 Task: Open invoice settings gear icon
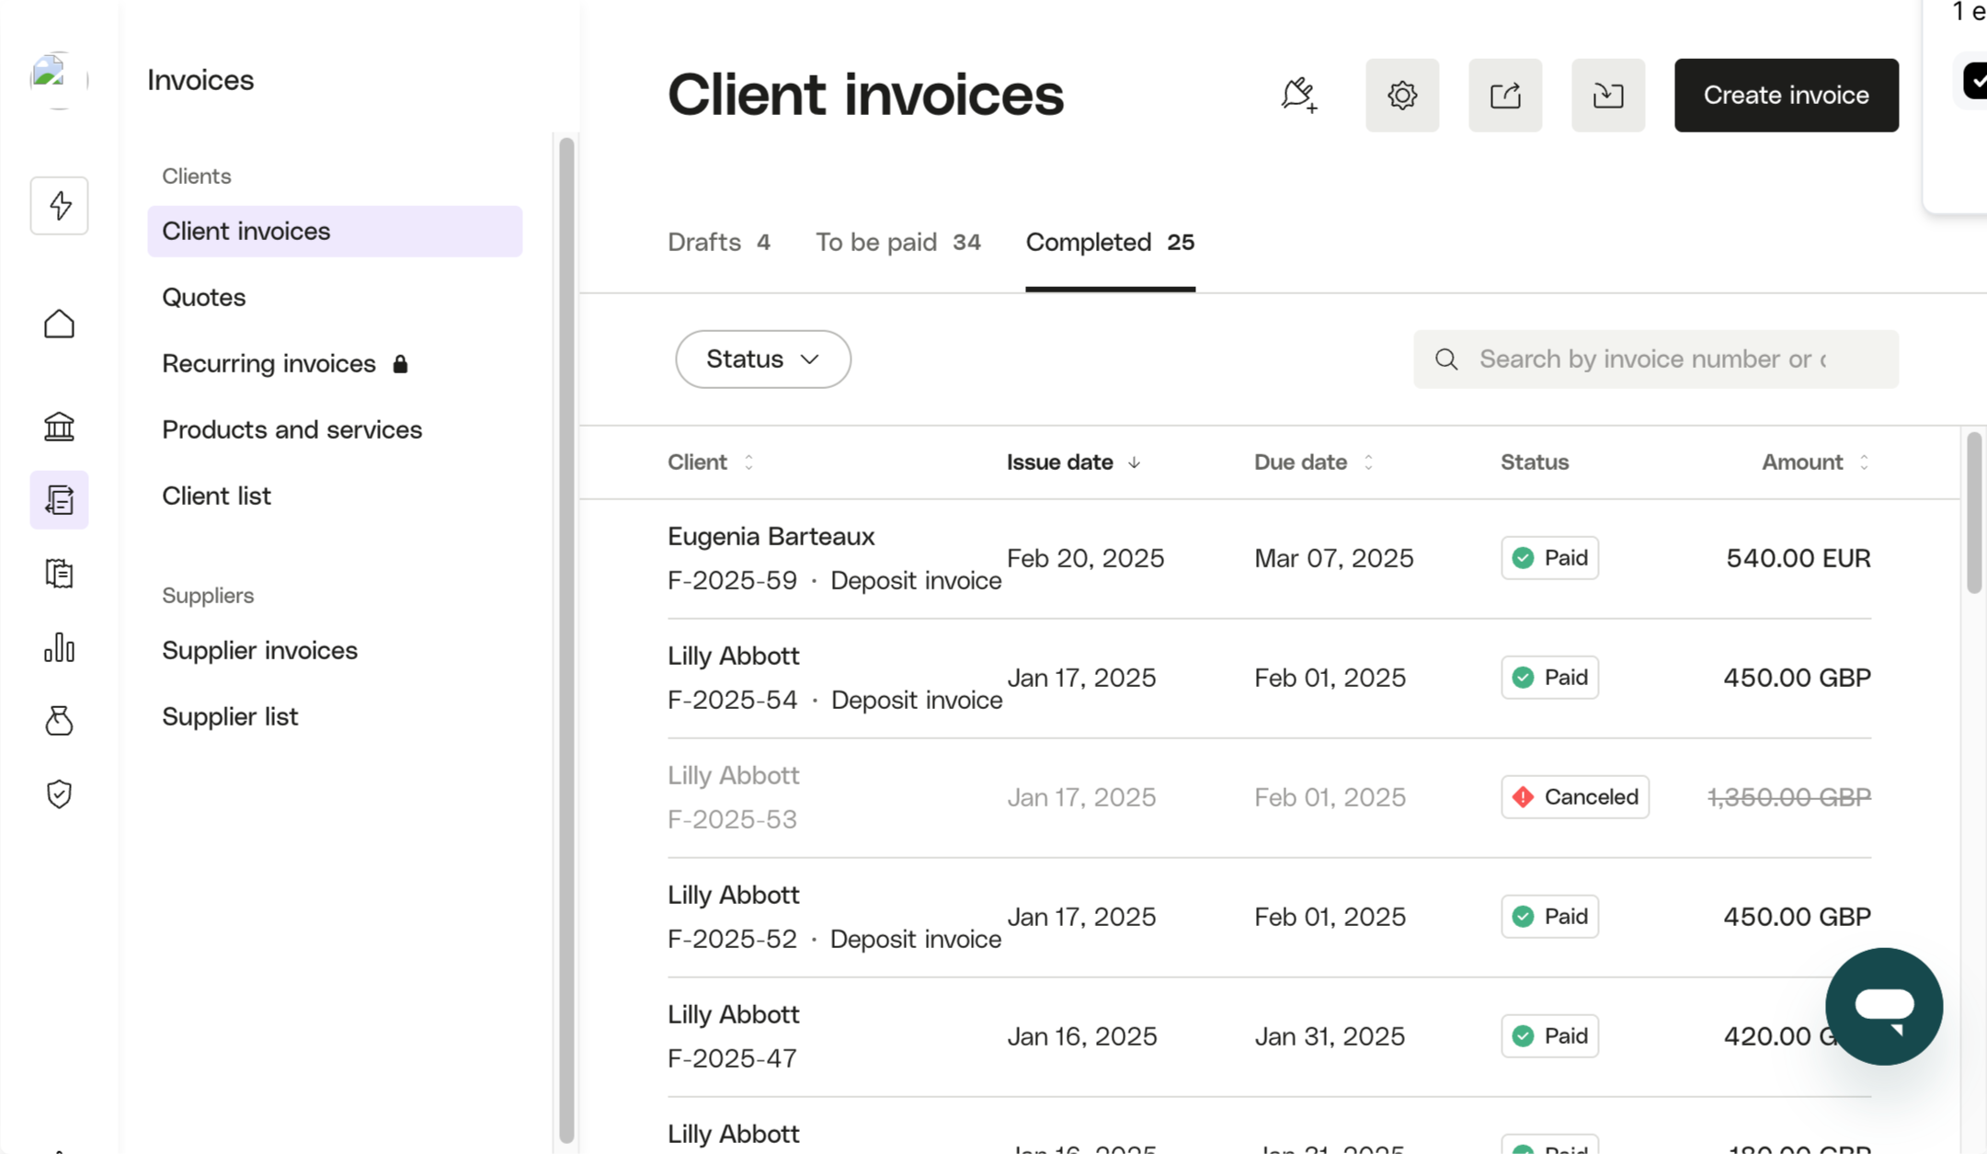[1401, 96]
